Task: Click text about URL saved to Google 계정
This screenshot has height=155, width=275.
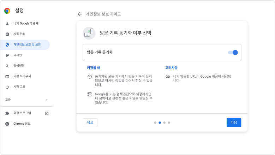Action: (x=202, y=78)
